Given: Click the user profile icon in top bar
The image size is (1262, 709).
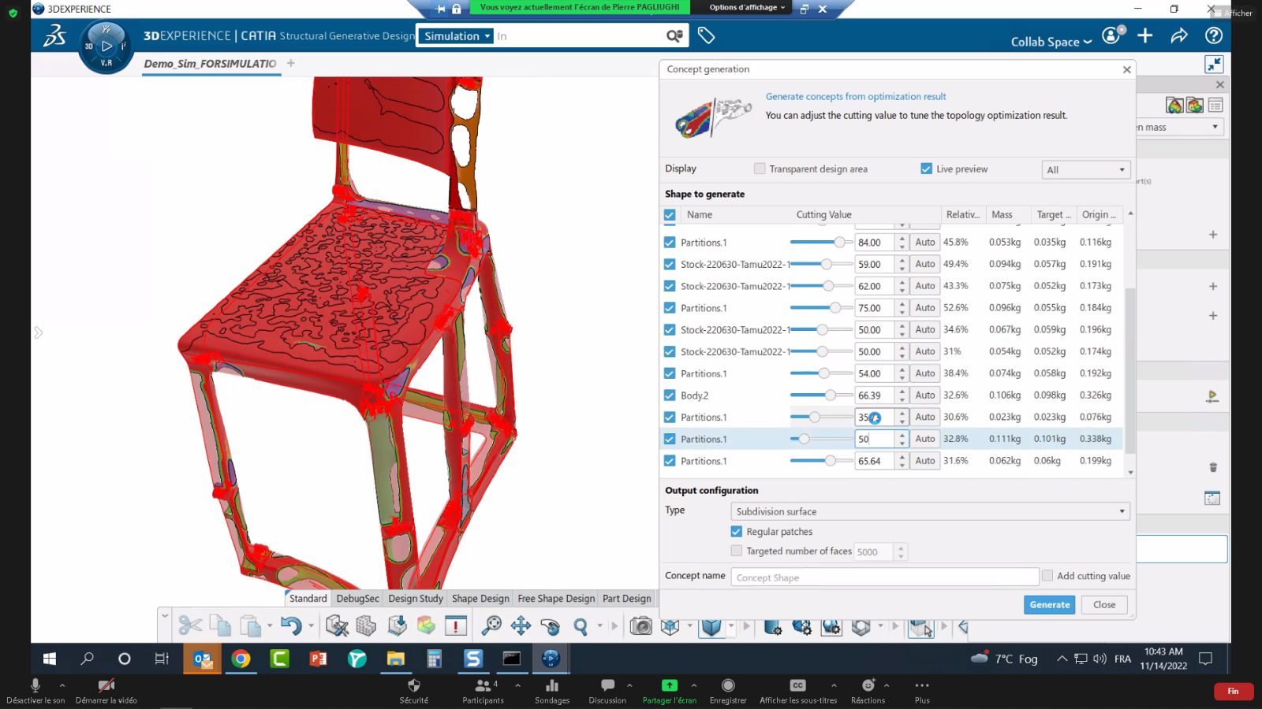Looking at the screenshot, I should click(1112, 35).
